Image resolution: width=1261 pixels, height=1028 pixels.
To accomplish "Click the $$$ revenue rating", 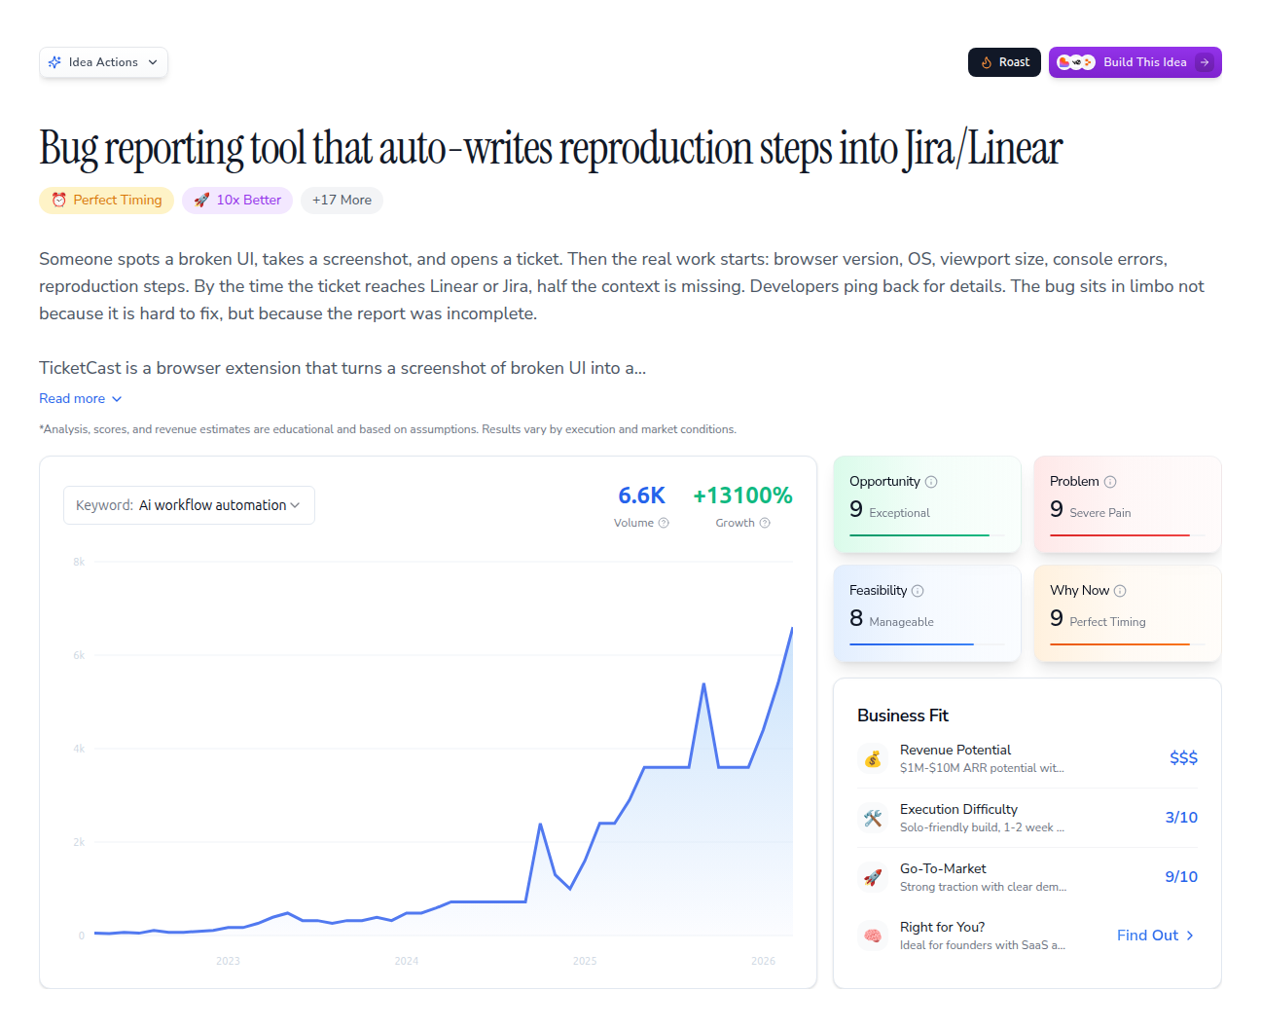I will tap(1183, 758).
